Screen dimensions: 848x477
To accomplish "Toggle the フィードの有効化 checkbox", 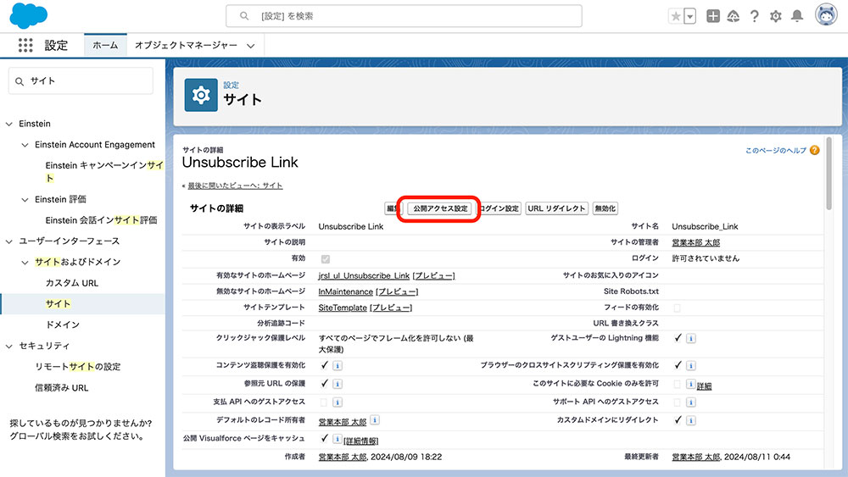I will tap(677, 308).
